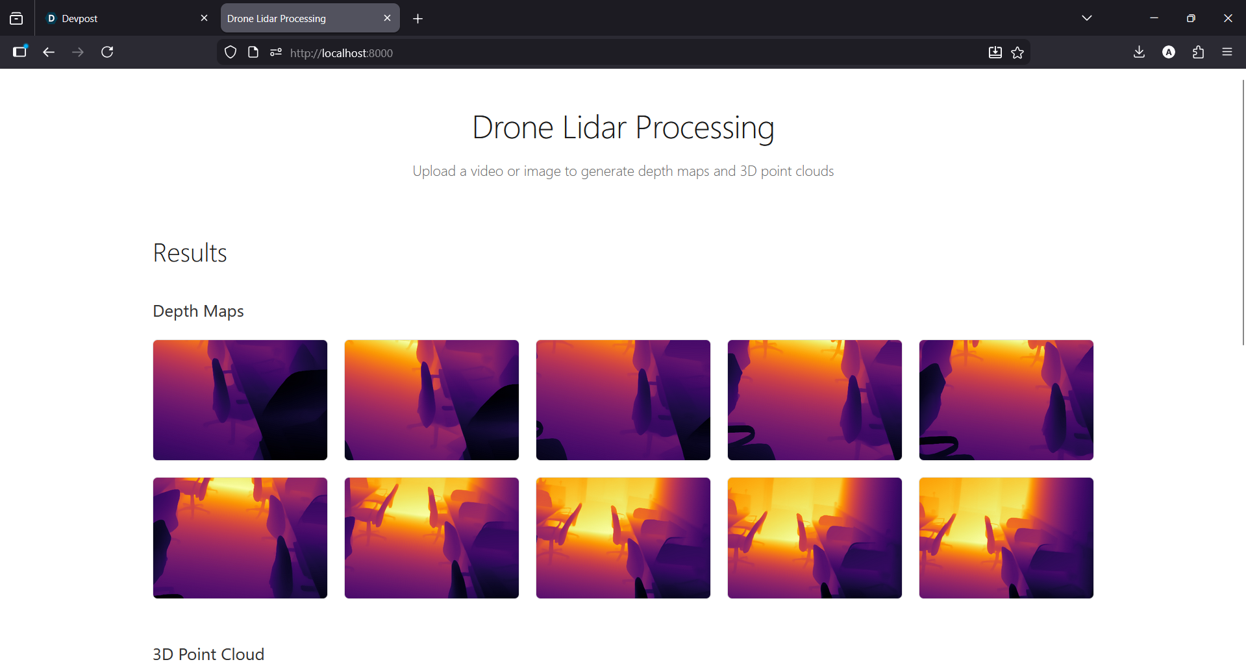The image size is (1246, 662).
Task: Open the account profile icon
Action: click(1169, 52)
